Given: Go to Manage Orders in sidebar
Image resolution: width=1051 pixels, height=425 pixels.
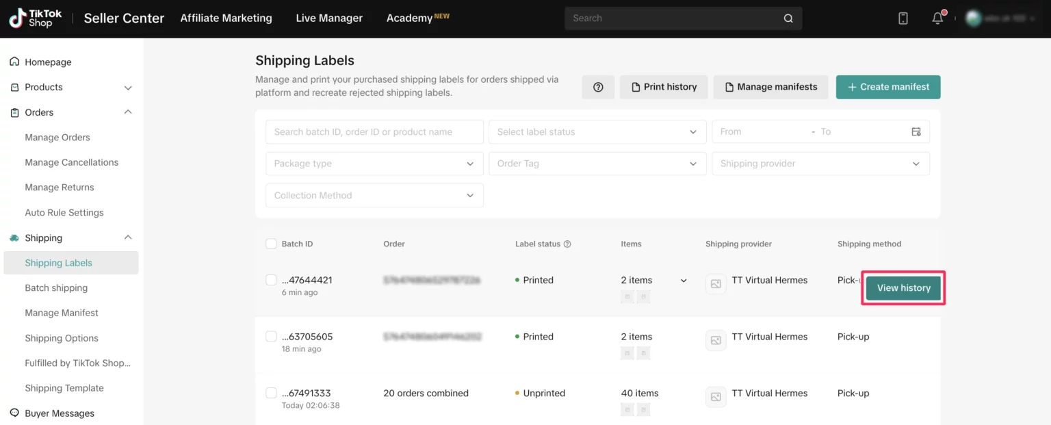Looking at the screenshot, I should pyautogui.click(x=57, y=138).
